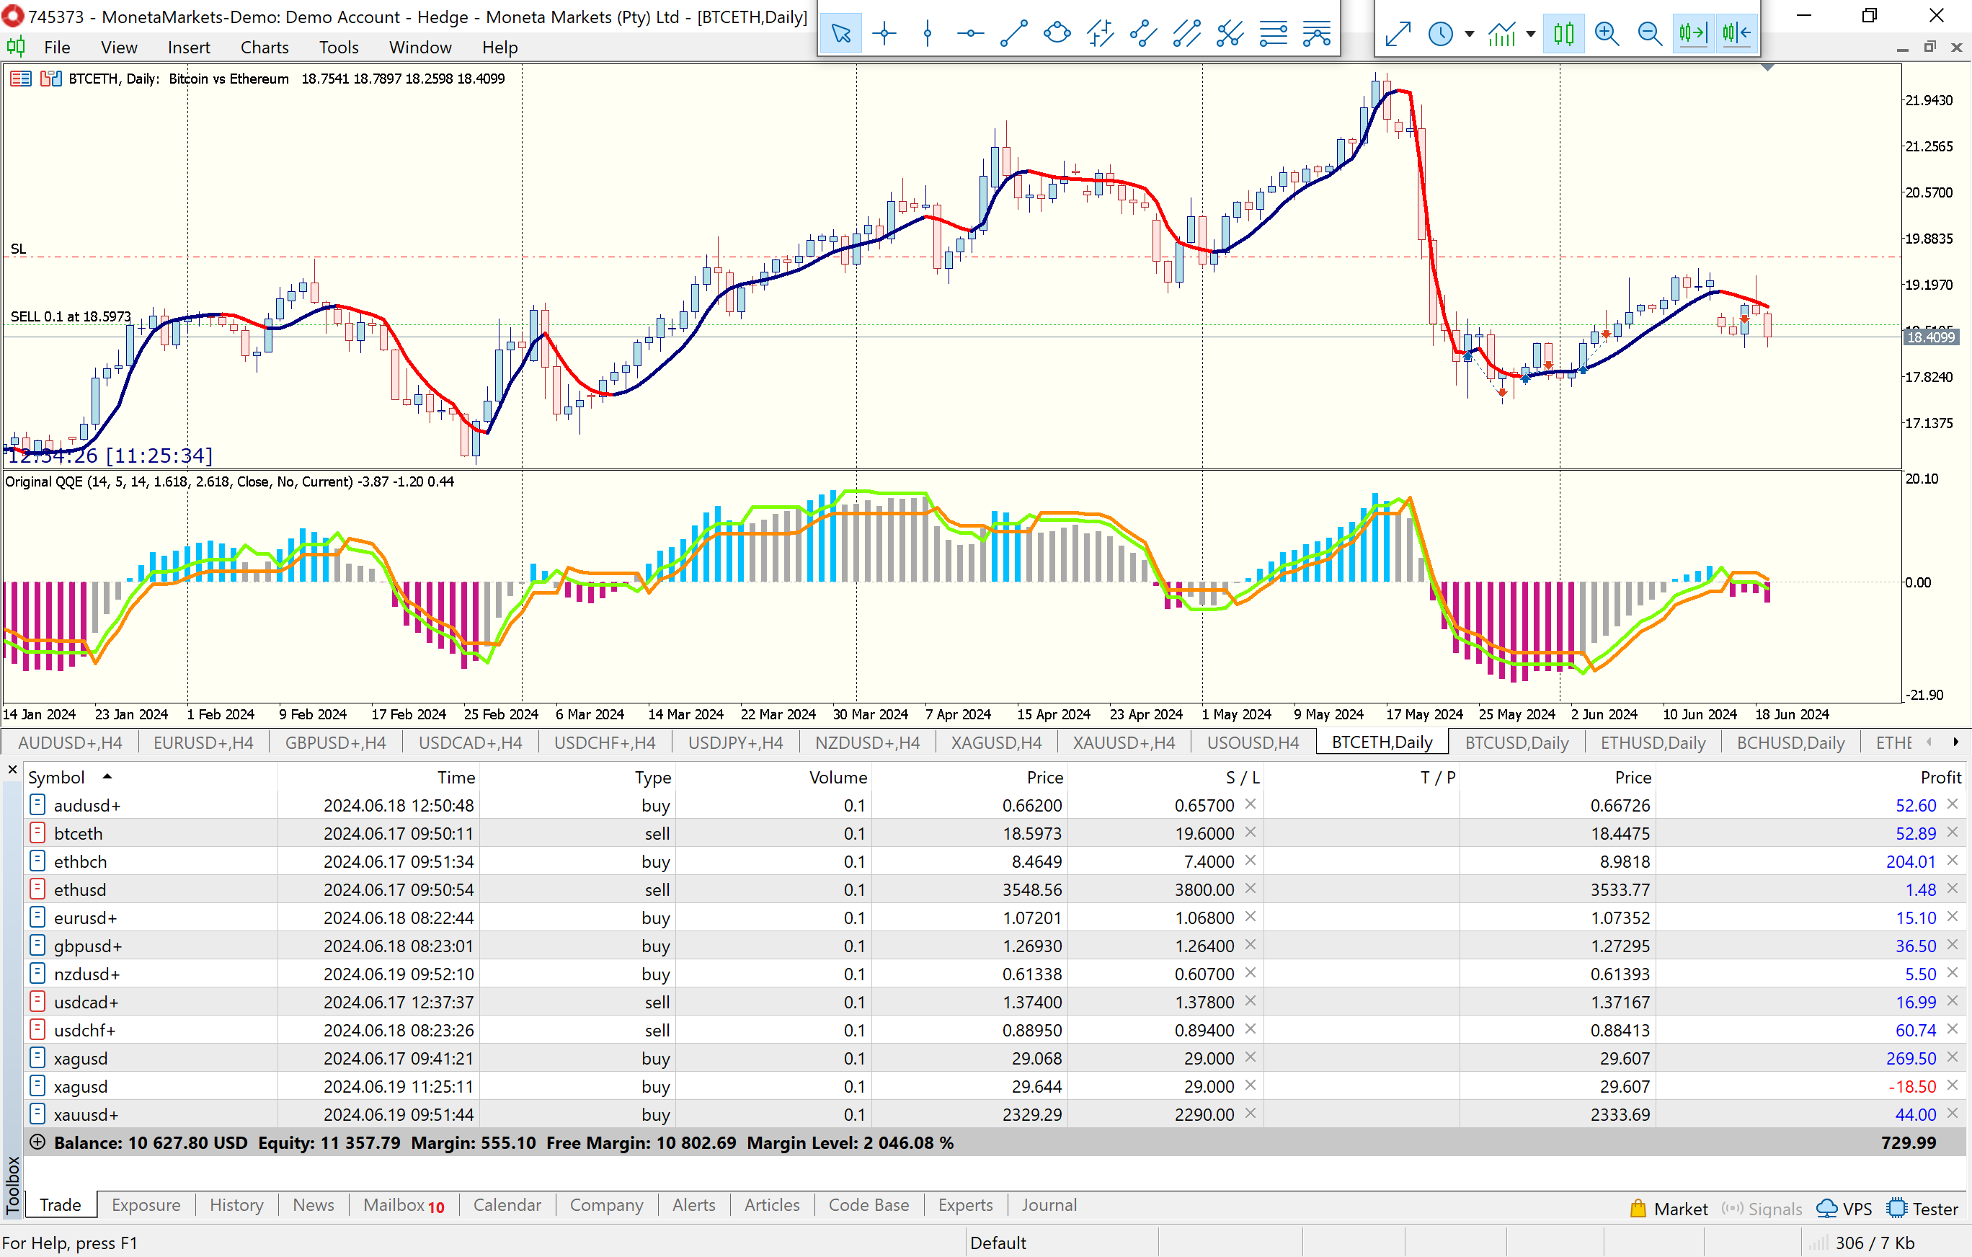Open the VPS cloud icon in status bar
1972x1257 pixels.
tap(1826, 1209)
